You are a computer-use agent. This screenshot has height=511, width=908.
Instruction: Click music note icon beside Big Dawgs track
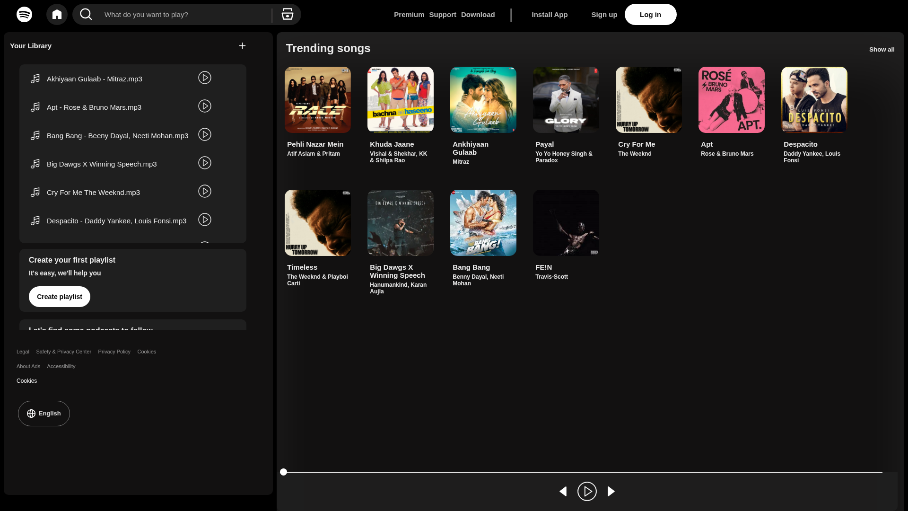35,164
